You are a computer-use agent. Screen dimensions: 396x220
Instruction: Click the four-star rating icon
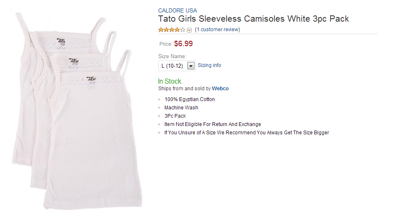point(172,30)
